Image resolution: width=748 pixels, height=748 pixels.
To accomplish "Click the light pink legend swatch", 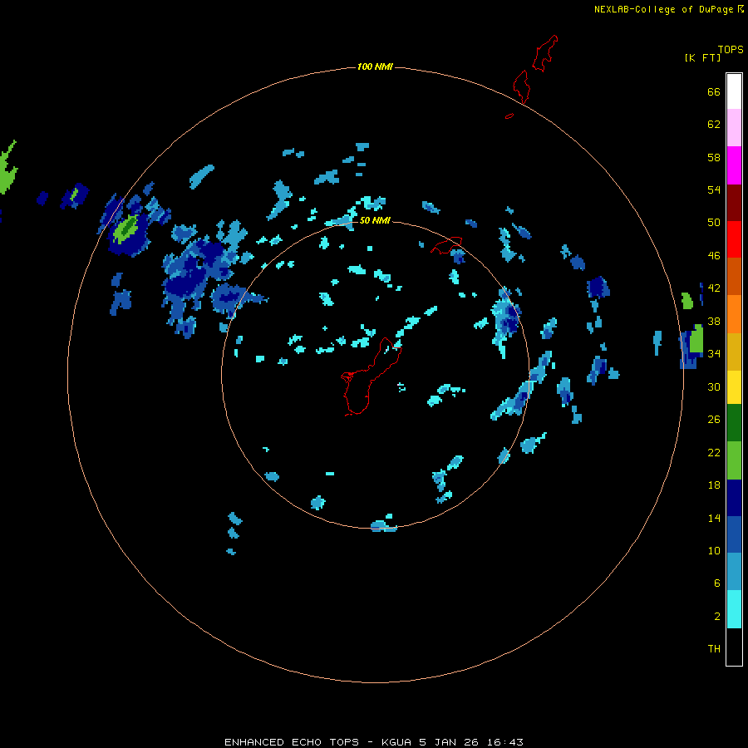I will coord(734,128).
